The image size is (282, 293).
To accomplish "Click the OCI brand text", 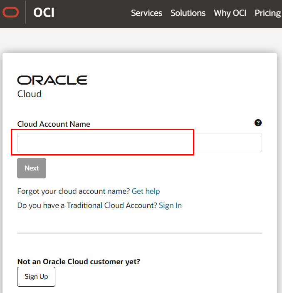I will (44, 13).
